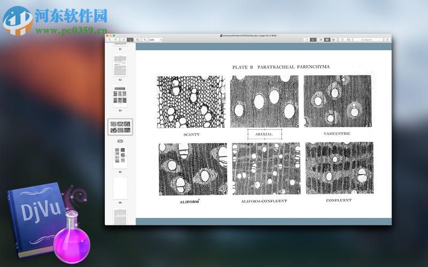
Task: Click the scanty parenchyma micrograph image
Action: point(191,102)
